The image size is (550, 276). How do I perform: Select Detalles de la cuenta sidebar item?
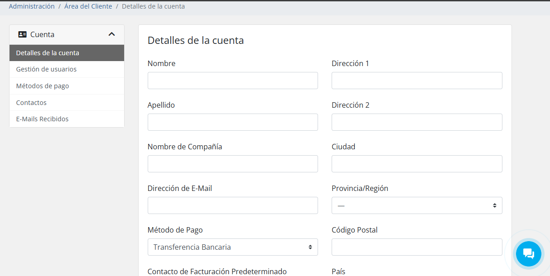point(48,53)
